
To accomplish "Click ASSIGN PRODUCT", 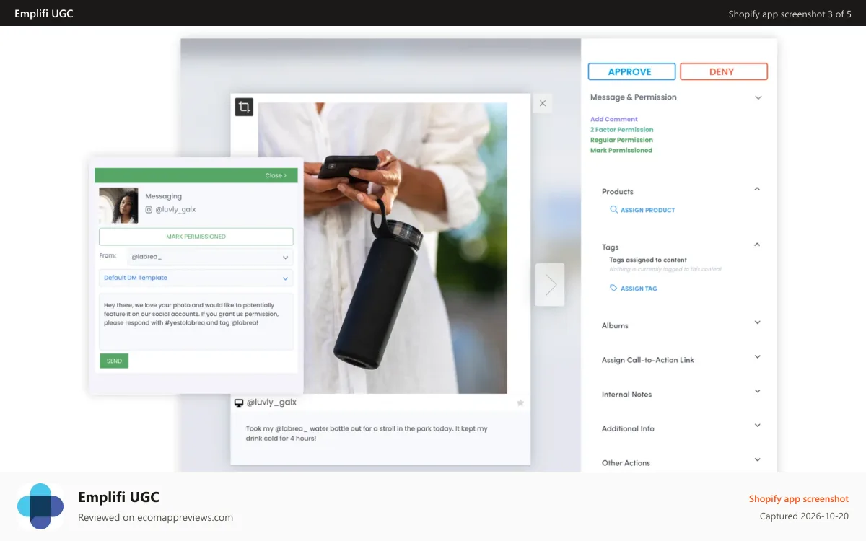I will [x=648, y=210].
